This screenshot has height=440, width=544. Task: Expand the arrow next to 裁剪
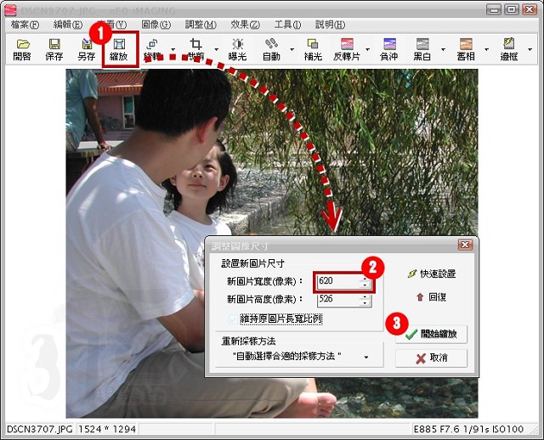(217, 49)
